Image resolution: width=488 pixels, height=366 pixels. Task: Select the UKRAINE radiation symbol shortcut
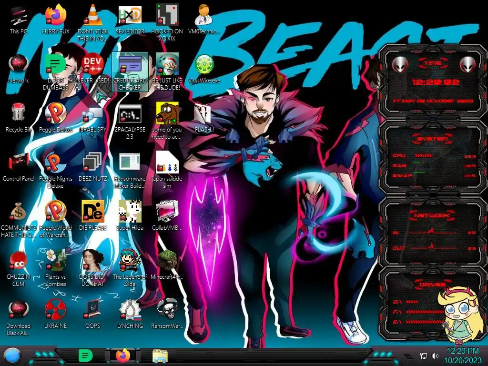(x=56, y=315)
